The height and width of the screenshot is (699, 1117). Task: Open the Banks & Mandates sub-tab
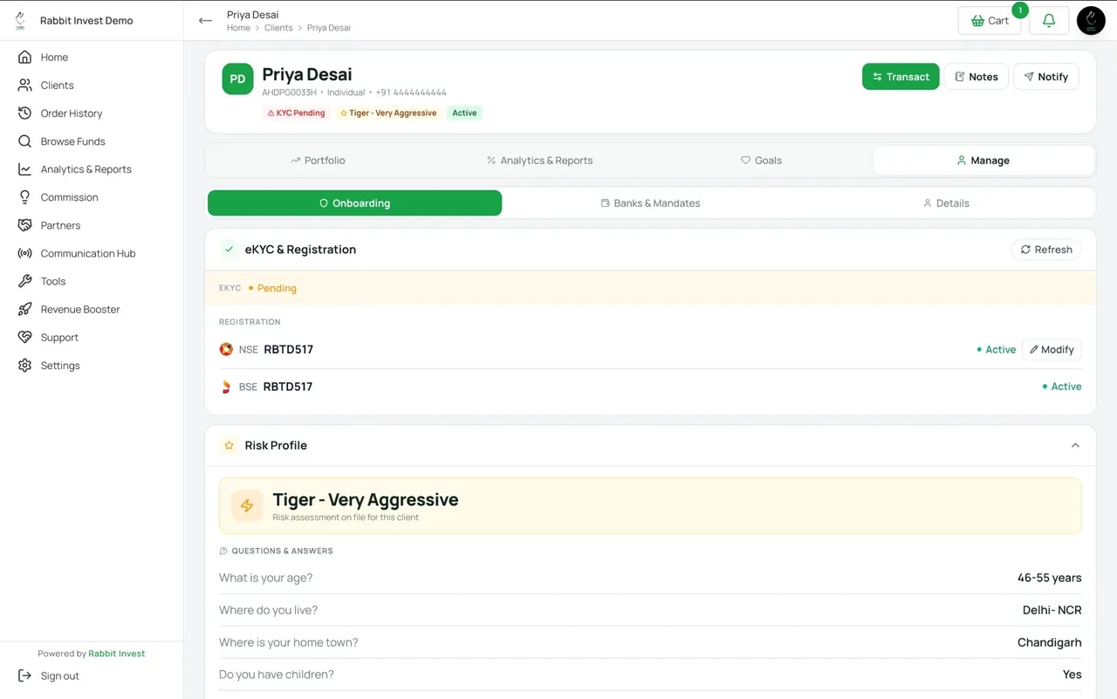coord(650,203)
